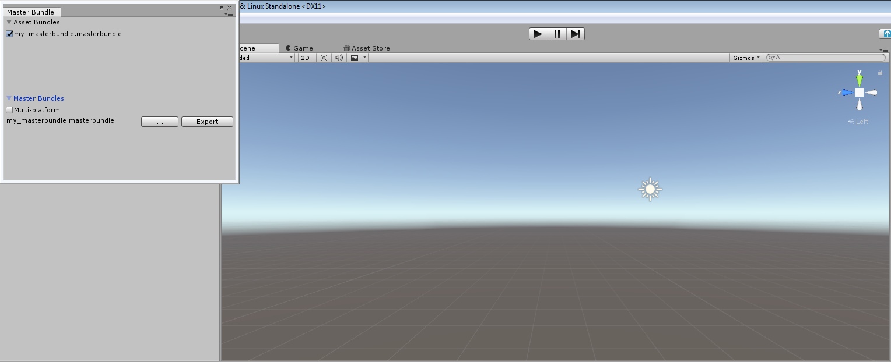Screen dimensions: 891x362
Task: Click the cloud upload button
Action: tap(886, 34)
